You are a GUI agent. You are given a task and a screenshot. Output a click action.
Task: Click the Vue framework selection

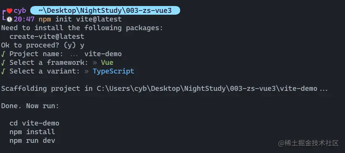107,63
